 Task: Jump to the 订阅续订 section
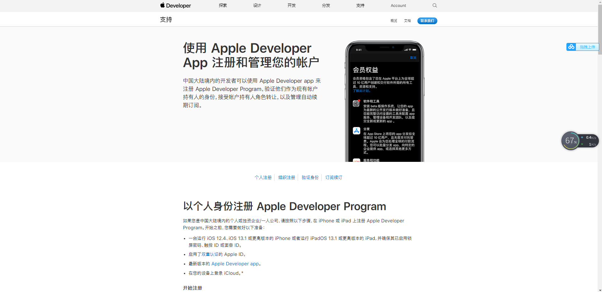[334, 178]
